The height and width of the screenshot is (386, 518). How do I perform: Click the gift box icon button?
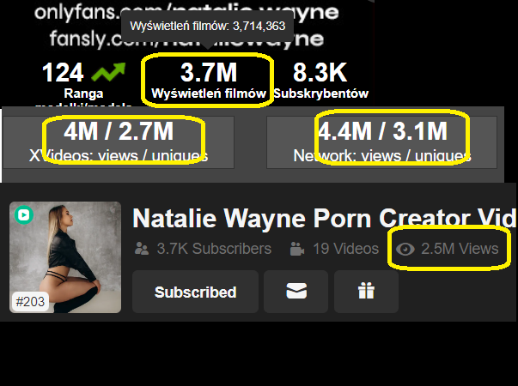tap(366, 292)
